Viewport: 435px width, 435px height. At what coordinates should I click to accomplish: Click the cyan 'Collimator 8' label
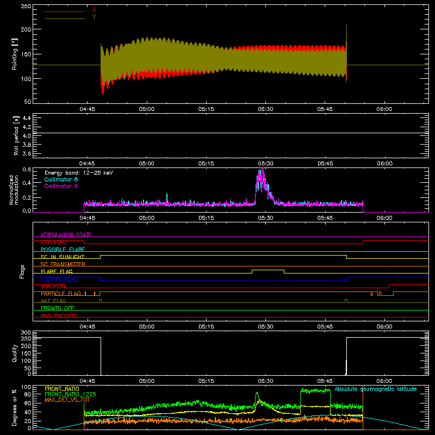click(61, 179)
